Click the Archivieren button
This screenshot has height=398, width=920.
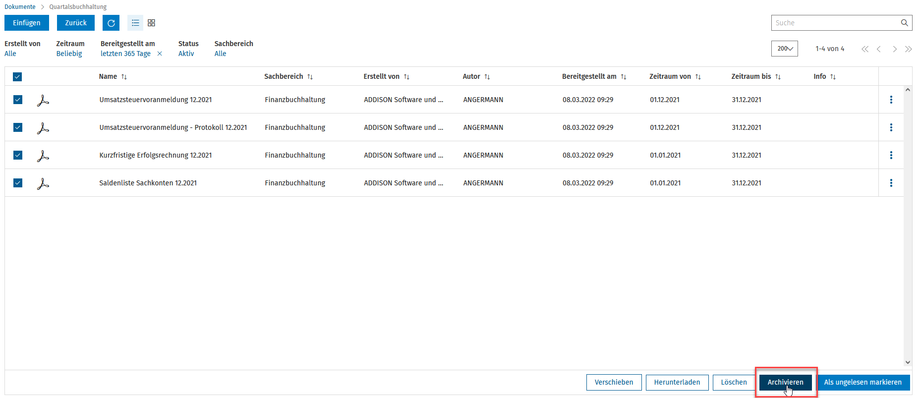click(x=786, y=382)
